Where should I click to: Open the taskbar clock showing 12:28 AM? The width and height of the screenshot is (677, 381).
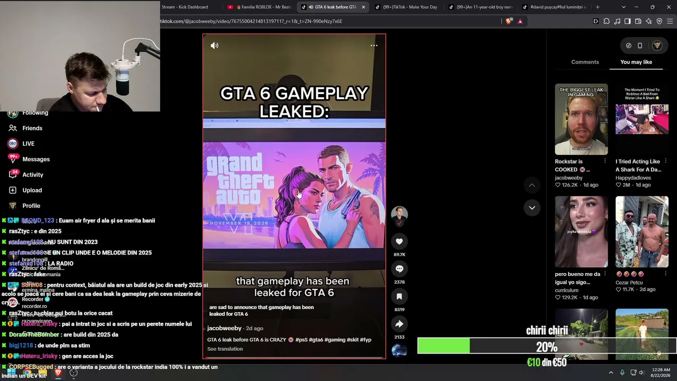661,373
